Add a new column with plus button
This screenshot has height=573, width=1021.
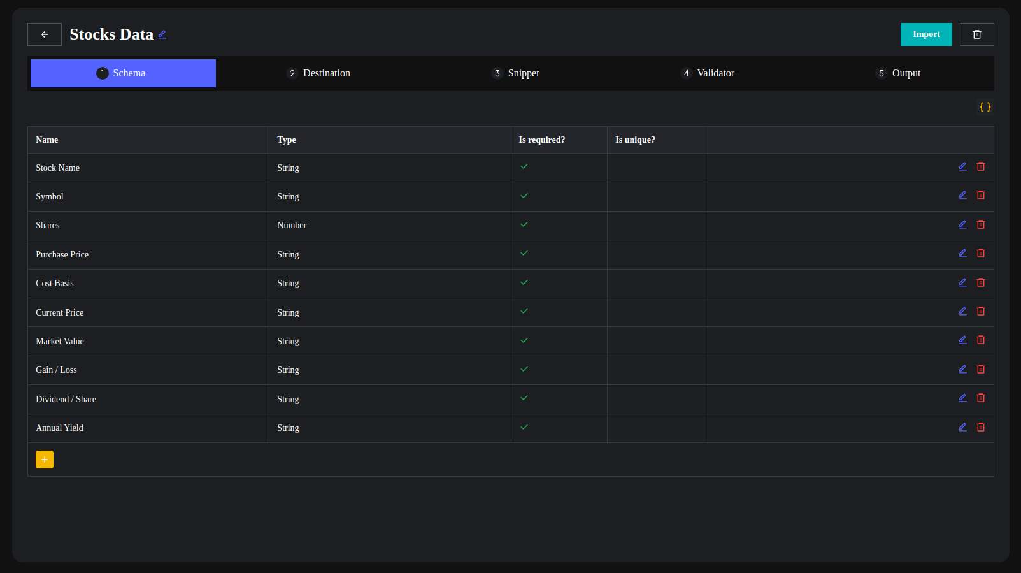coord(45,460)
